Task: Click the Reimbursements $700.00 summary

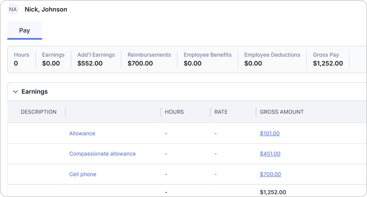Action: (149, 59)
